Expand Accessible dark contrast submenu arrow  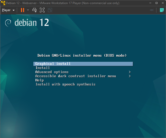tap(130, 76)
